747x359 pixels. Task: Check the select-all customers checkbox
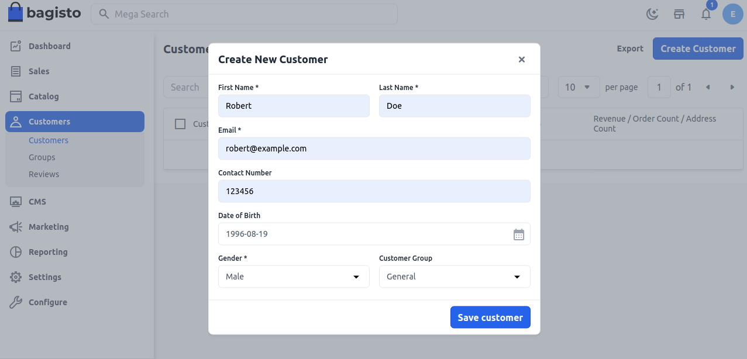click(180, 123)
